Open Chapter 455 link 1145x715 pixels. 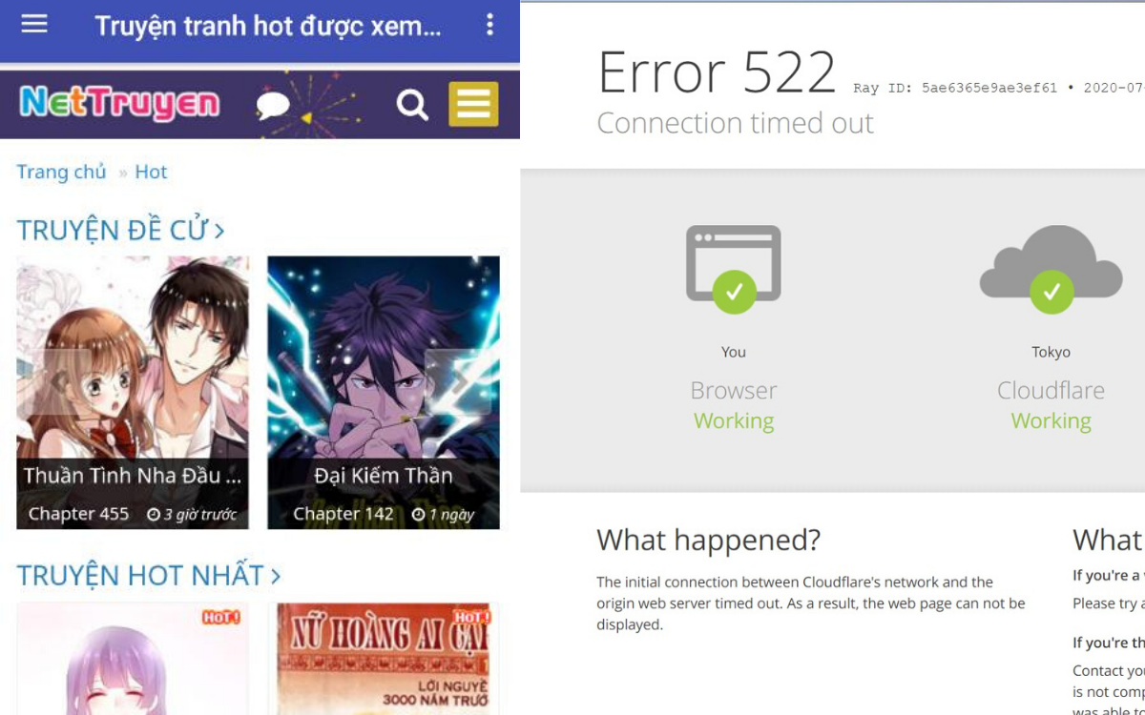point(78,514)
